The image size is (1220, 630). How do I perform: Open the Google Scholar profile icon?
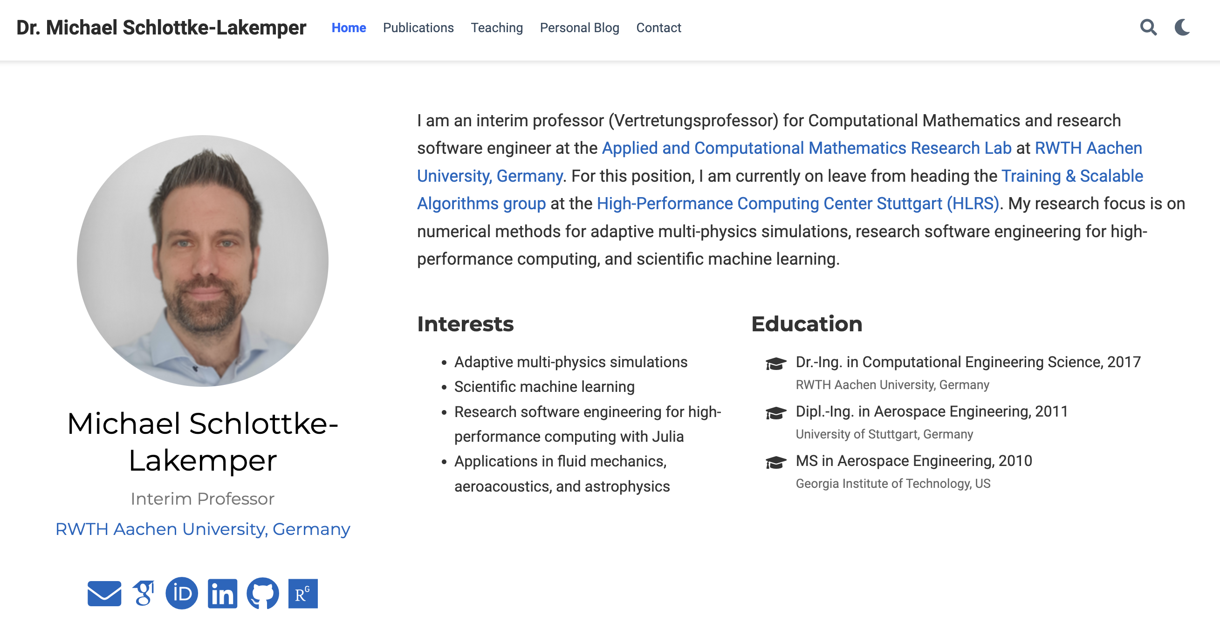point(144,594)
